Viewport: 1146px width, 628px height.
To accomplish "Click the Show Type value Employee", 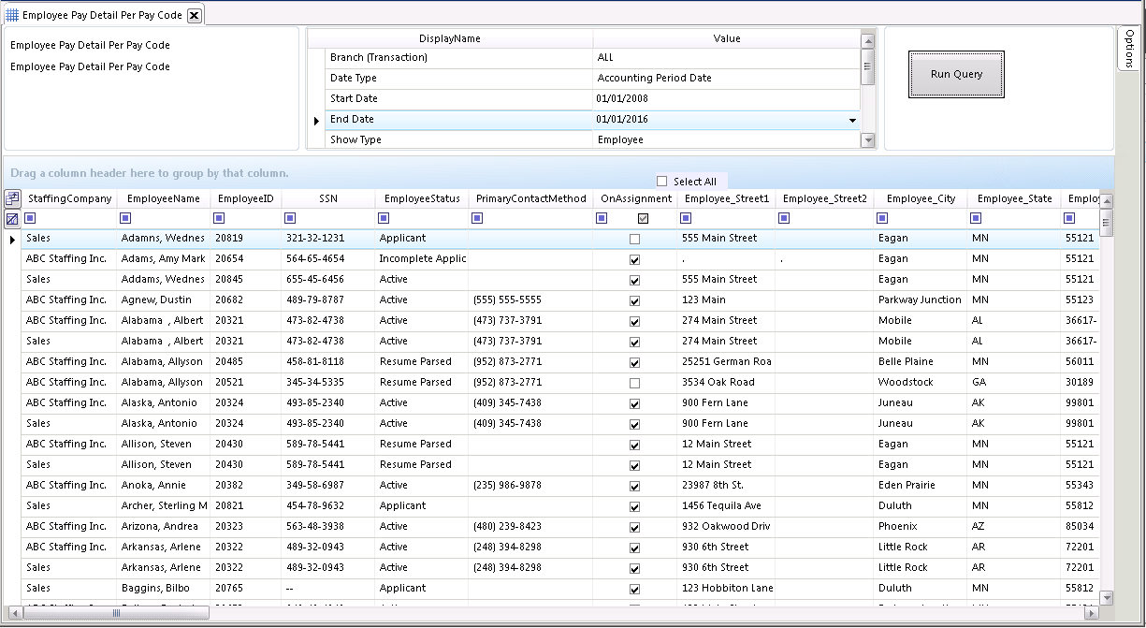I will point(620,139).
